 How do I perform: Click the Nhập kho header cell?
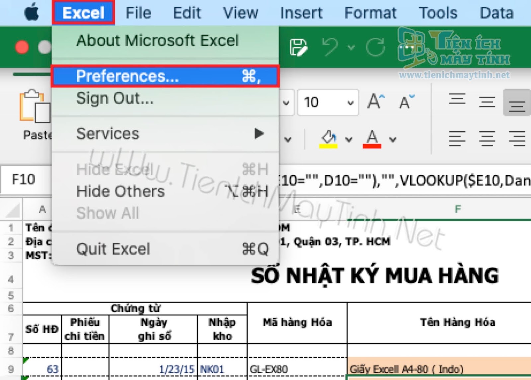pyautogui.click(x=222, y=329)
